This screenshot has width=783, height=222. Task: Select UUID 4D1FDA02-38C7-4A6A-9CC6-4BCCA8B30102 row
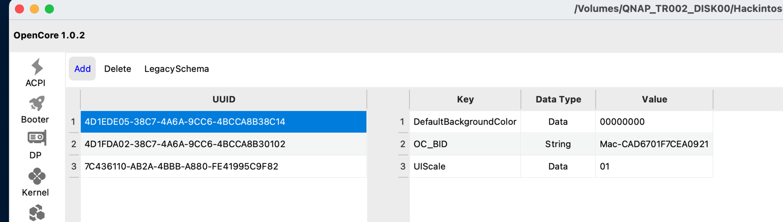(x=223, y=144)
